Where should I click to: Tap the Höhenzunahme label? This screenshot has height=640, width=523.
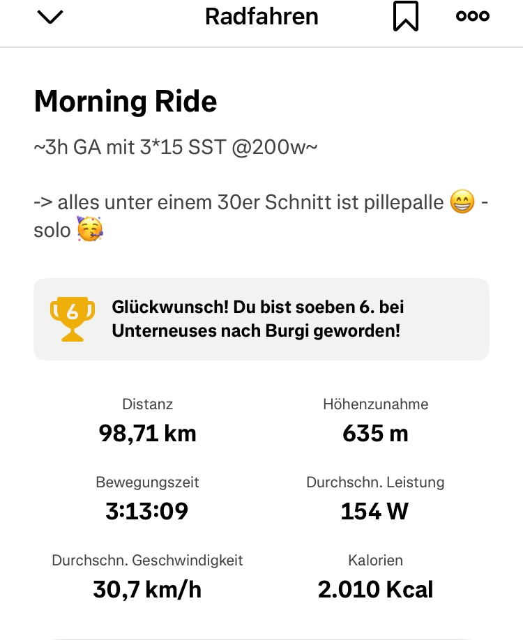(375, 404)
